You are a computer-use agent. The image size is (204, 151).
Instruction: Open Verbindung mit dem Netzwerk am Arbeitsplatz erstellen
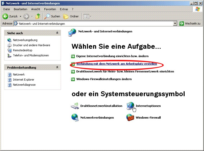pos(117,64)
